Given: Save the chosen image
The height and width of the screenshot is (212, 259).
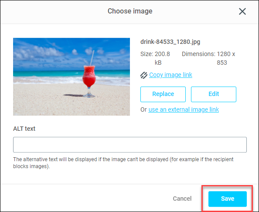Looking at the screenshot, I should click(x=228, y=199).
